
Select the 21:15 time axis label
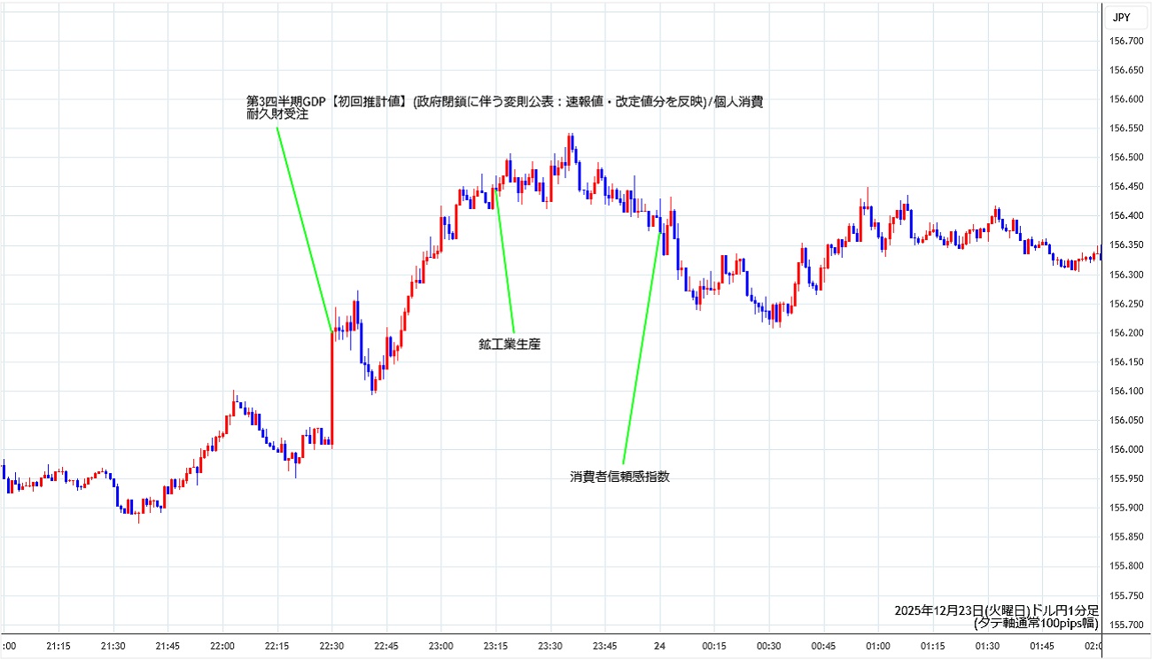(x=58, y=646)
